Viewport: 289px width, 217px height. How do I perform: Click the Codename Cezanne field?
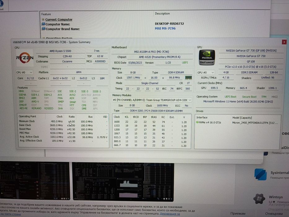pyautogui.click(x=67, y=61)
